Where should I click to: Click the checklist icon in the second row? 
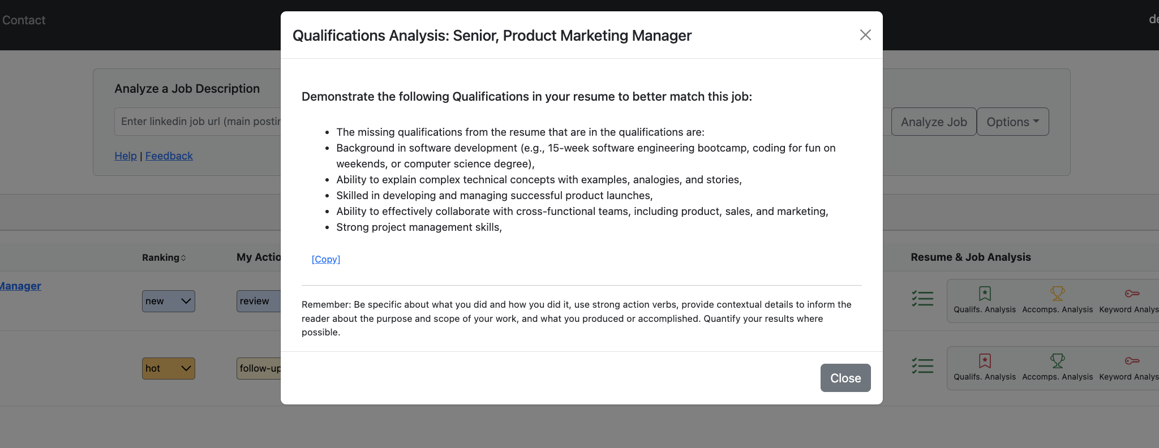[x=922, y=365]
